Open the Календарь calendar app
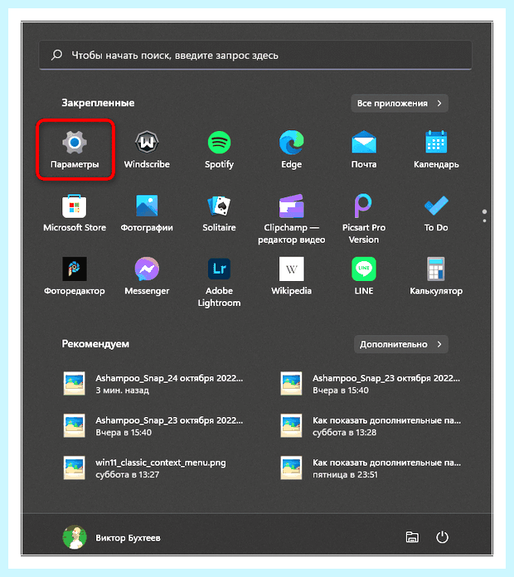 (x=436, y=149)
